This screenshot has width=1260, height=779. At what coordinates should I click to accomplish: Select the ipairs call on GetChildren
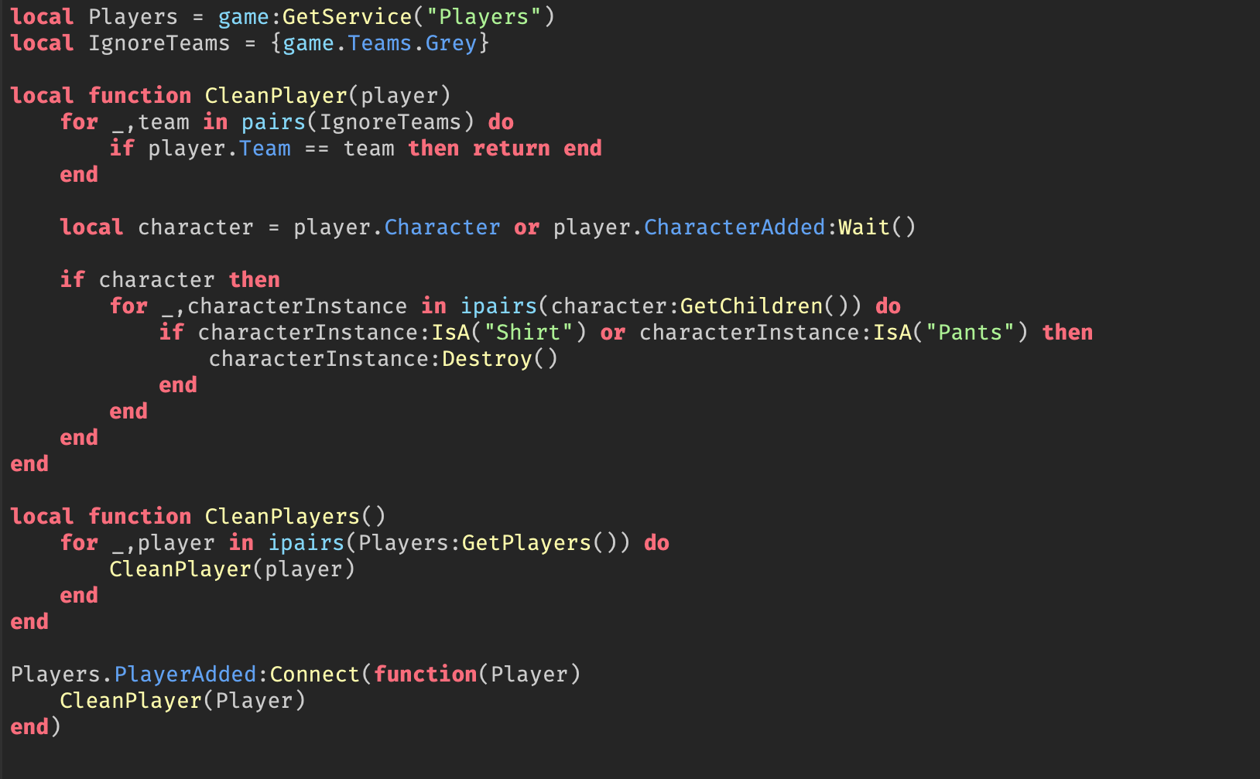tap(499, 306)
